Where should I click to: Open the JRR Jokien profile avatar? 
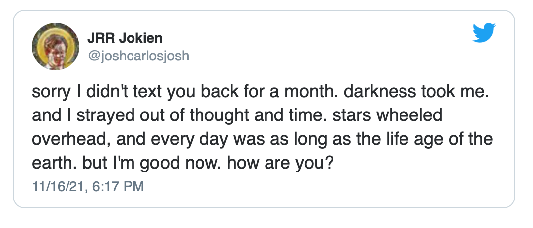pos(56,46)
